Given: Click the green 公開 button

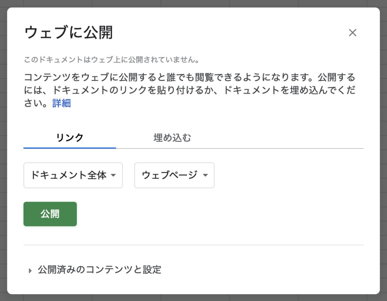Looking at the screenshot, I should [50, 214].
